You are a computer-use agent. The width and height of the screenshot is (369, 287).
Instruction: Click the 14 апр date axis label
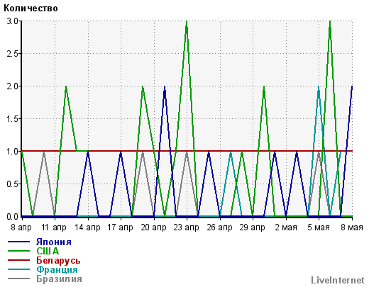(x=87, y=227)
